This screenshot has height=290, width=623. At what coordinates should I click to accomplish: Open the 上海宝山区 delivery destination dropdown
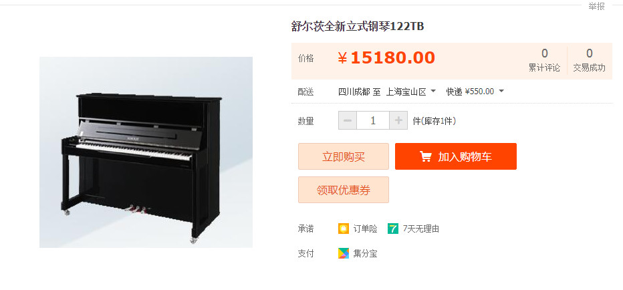pos(411,92)
